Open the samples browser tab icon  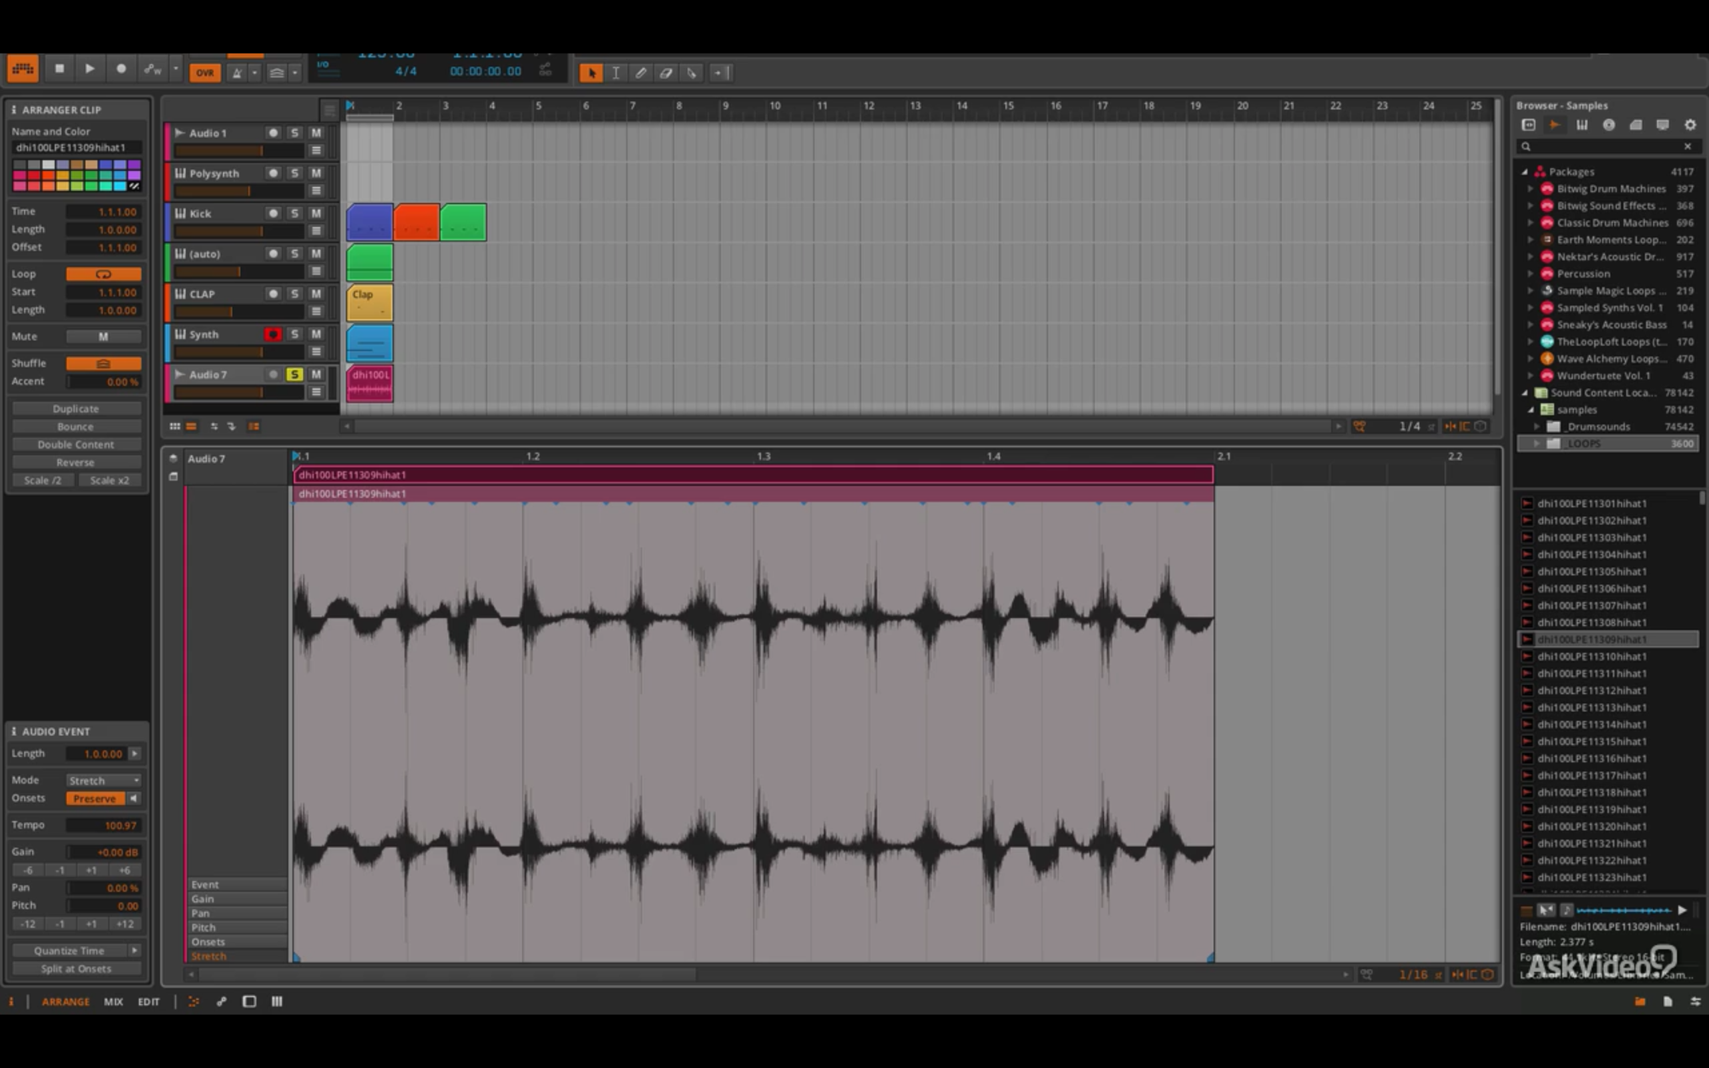coord(1554,125)
